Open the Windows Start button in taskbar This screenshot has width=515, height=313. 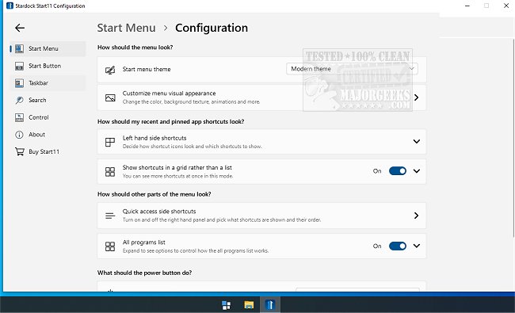(x=227, y=305)
